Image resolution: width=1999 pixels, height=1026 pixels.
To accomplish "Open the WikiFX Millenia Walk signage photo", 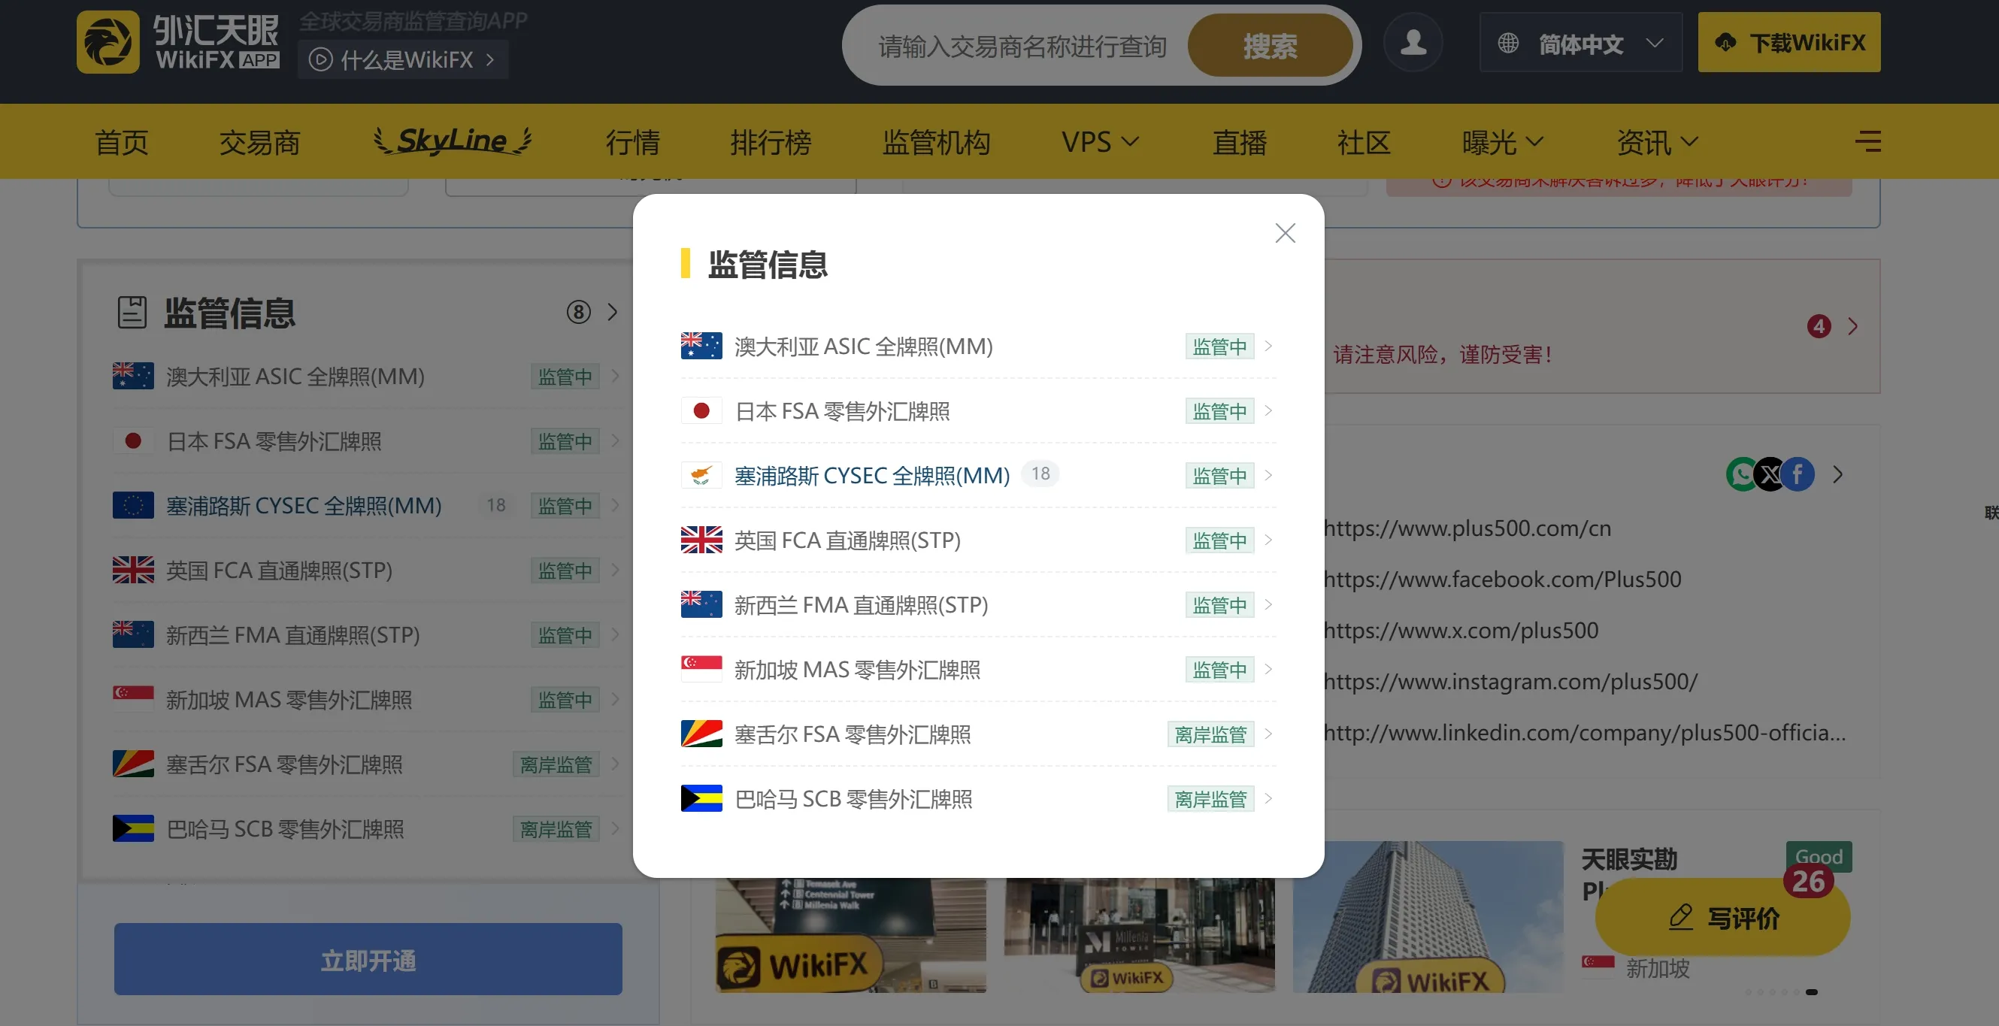I will 850,934.
